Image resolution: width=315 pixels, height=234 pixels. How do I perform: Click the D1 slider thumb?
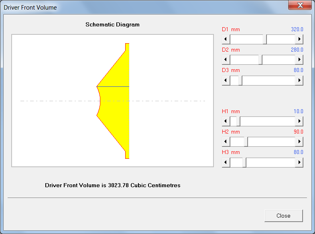click(x=265, y=39)
